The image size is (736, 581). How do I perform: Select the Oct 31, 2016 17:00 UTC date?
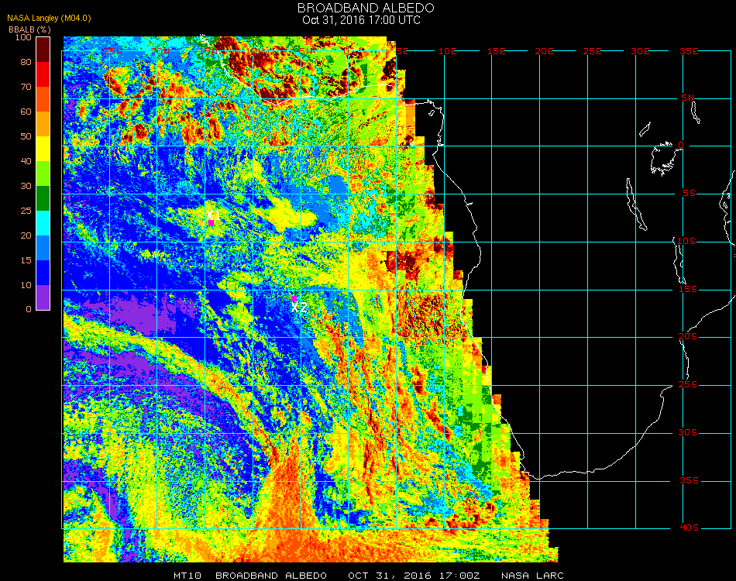pos(361,20)
